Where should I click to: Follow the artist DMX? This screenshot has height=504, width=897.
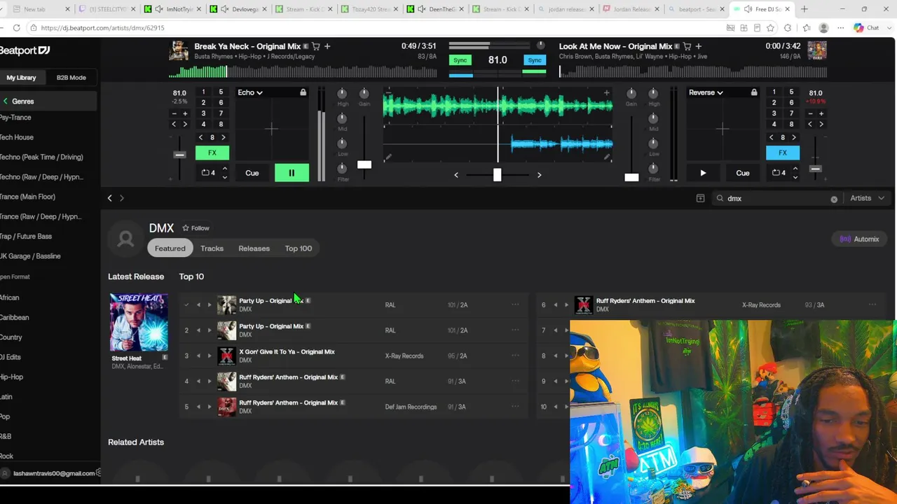[196, 228]
